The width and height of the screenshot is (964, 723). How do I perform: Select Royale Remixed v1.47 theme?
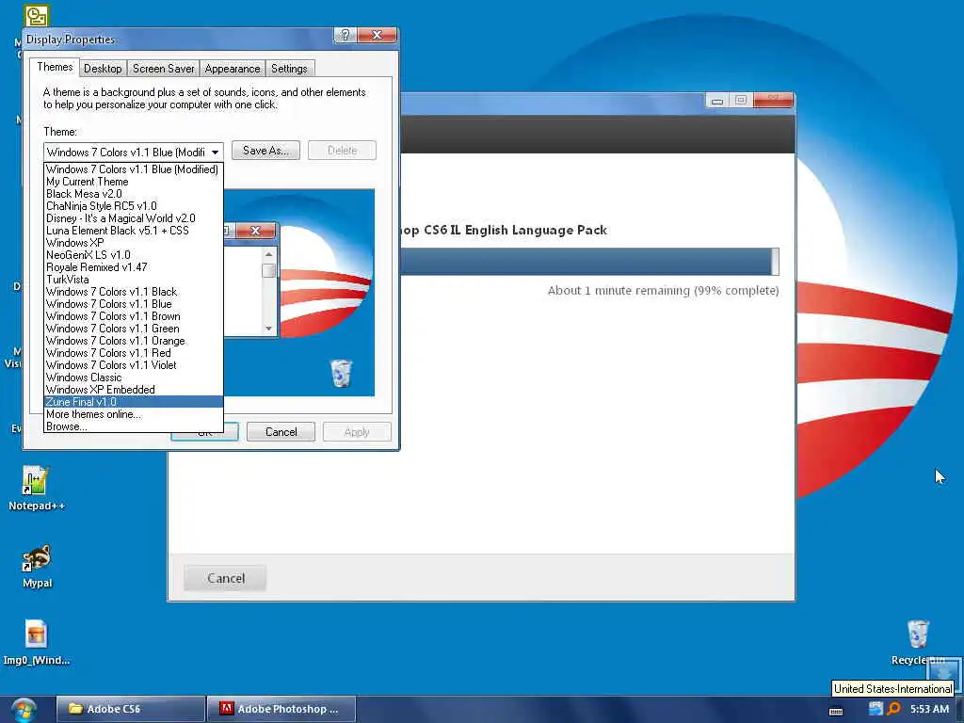(133, 267)
